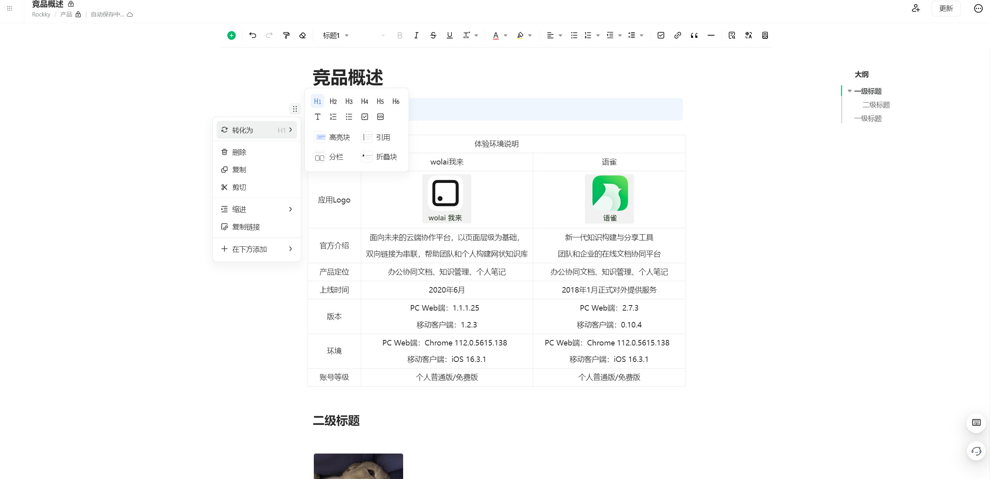Open the 在下方添加 submenu
The image size is (990, 479).
pyautogui.click(x=257, y=249)
